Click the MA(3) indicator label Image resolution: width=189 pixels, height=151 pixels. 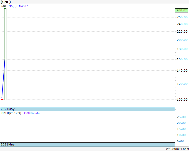[13, 6]
